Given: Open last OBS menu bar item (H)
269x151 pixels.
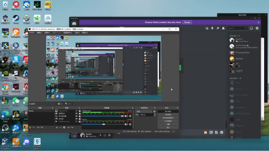Looking at the screenshot, I should pyautogui.click(x=85, y=33).
